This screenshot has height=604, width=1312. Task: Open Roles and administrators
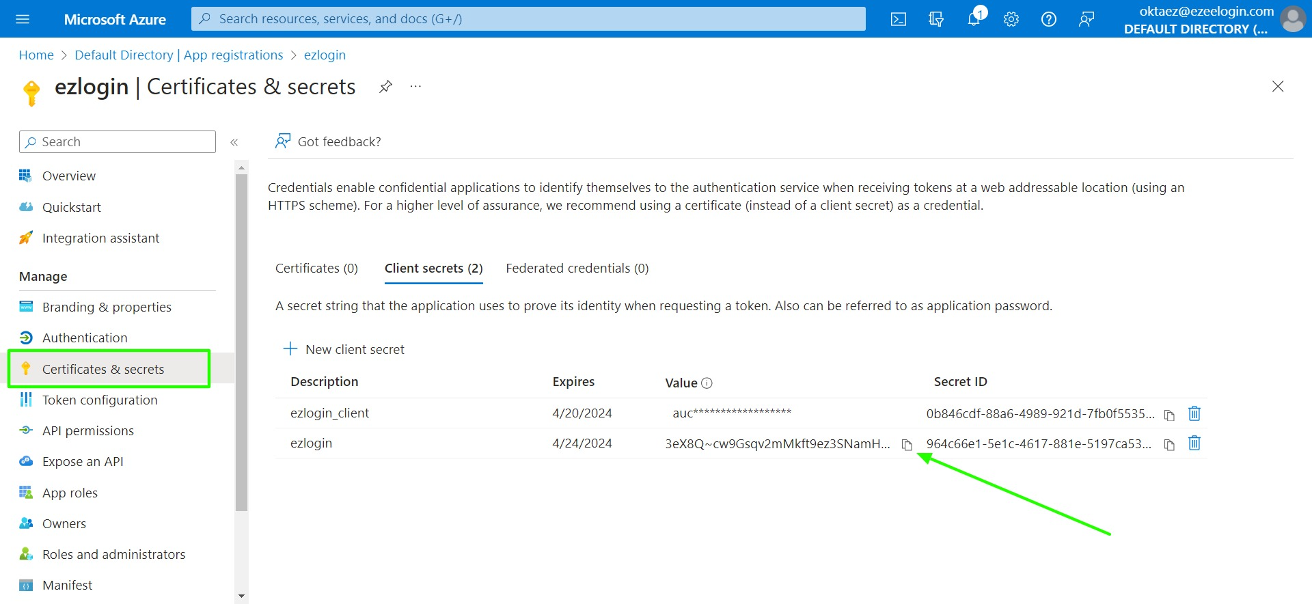(x=113, y=554)
